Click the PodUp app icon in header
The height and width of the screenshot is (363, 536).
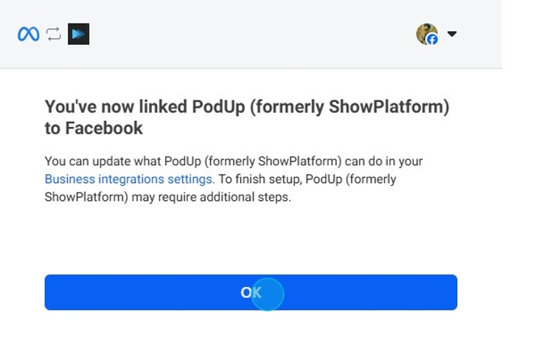coord(78,34)
